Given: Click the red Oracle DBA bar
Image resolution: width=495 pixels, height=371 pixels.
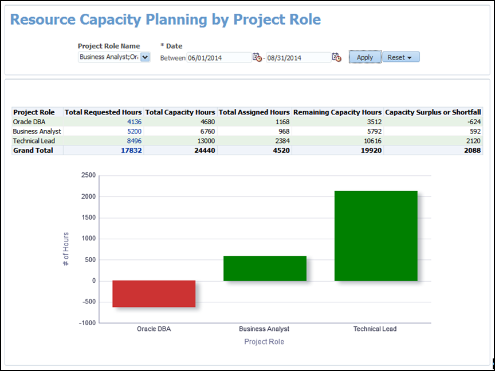Looking at the screenshot, I should [x=154, y=294].
